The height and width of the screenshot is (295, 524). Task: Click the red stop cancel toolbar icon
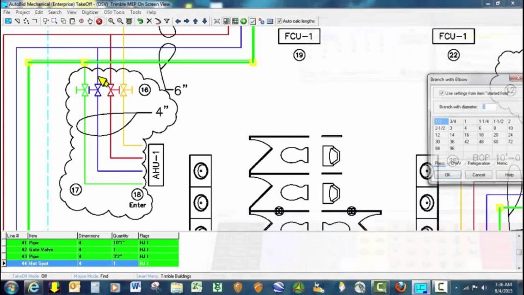point(99,21)
